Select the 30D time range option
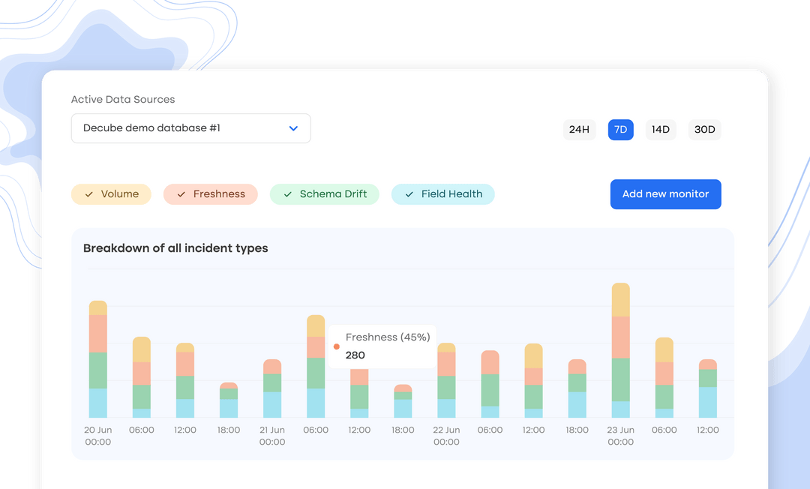810x489 pixels. click(x=704, y=129)
